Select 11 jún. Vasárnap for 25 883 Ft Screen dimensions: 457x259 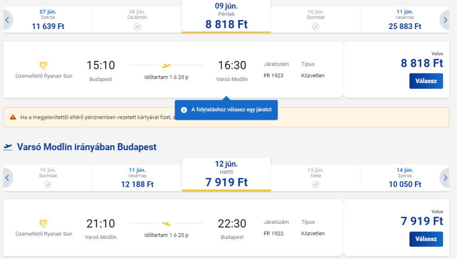(405, 20)
